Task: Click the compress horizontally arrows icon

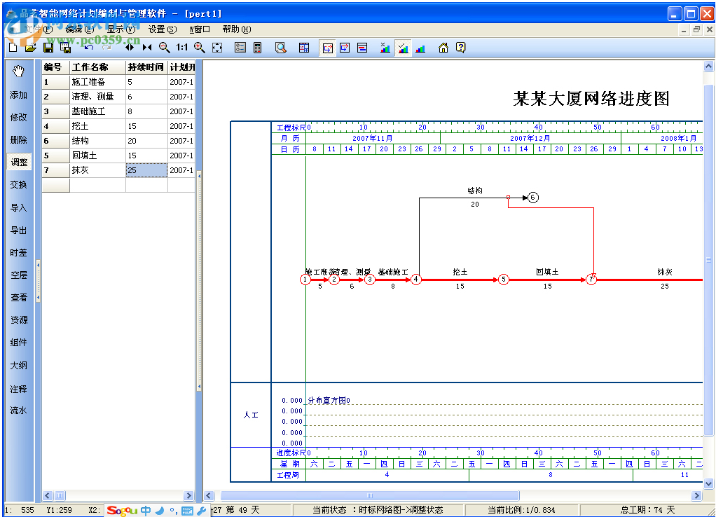Action: coord(147,47)
